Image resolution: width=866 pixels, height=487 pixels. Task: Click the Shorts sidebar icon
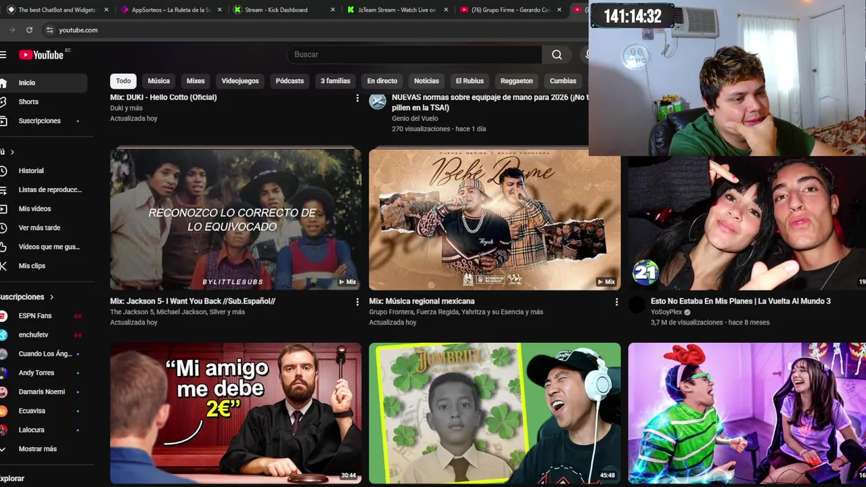(x=3, y=101)
